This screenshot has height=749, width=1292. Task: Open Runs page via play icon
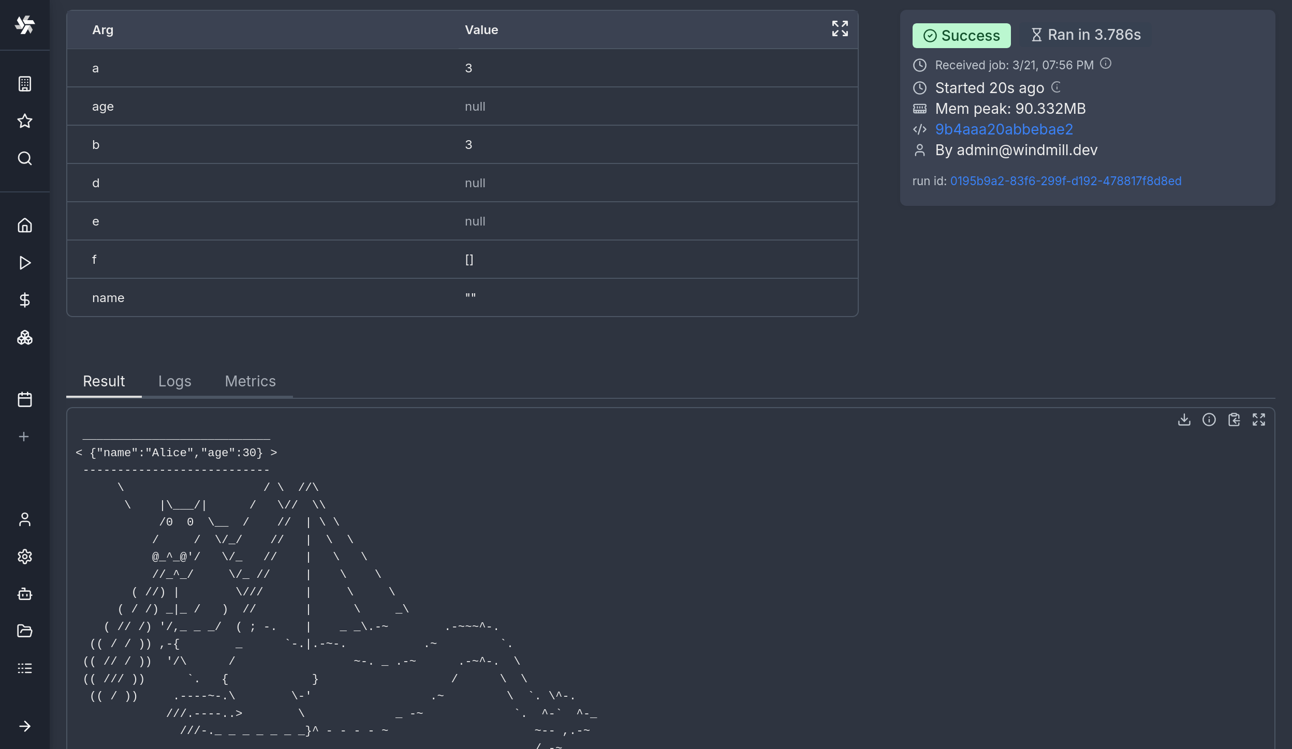coord(25,263)
